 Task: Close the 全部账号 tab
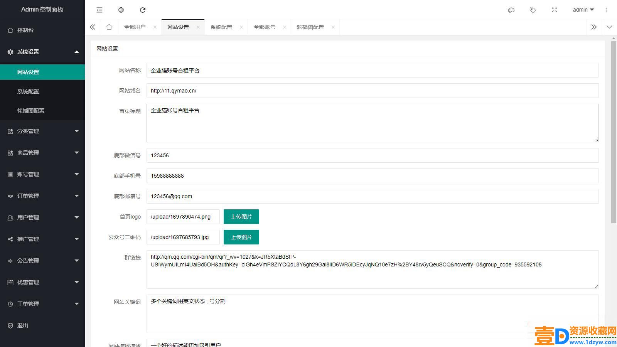tap(285, 27)
